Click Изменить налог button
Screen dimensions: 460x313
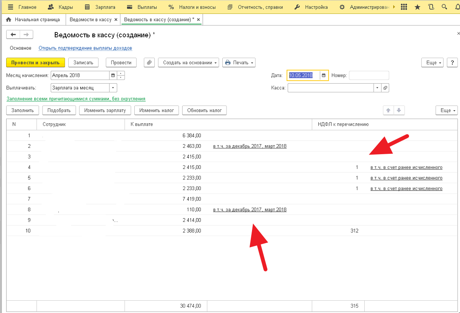point(157,111)
